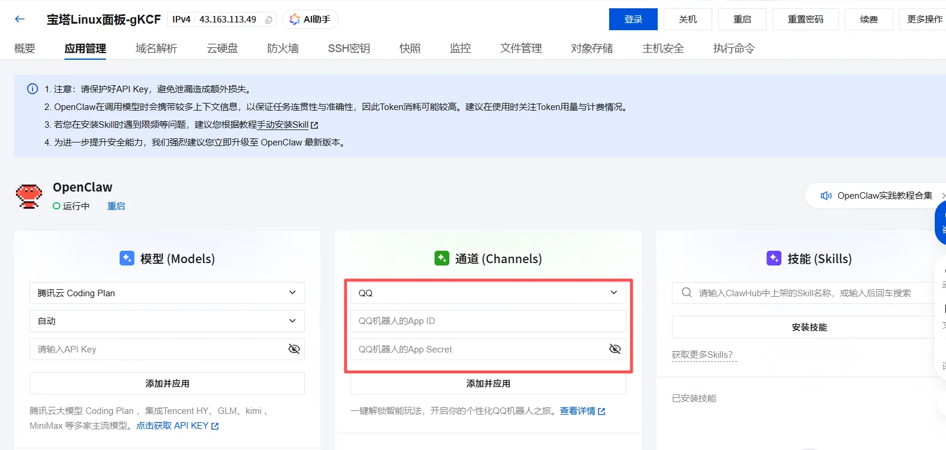946x450 pixels.
Task: Open the 主机安全 tab
Action: (663, 48)
